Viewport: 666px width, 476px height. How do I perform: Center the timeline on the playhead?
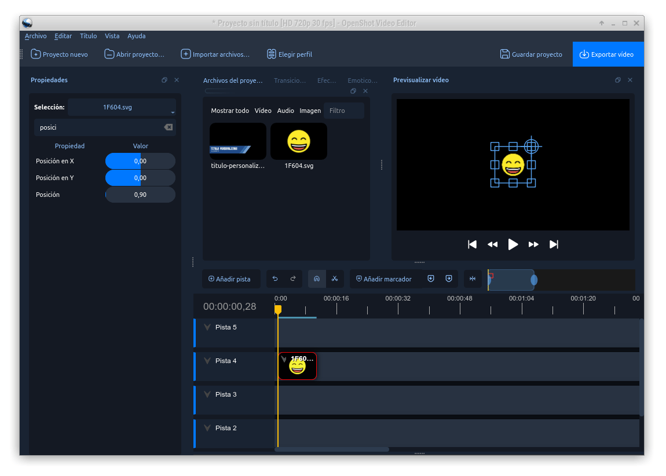(473, 279)
